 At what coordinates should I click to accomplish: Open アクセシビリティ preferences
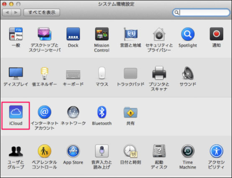pos(216,151)
